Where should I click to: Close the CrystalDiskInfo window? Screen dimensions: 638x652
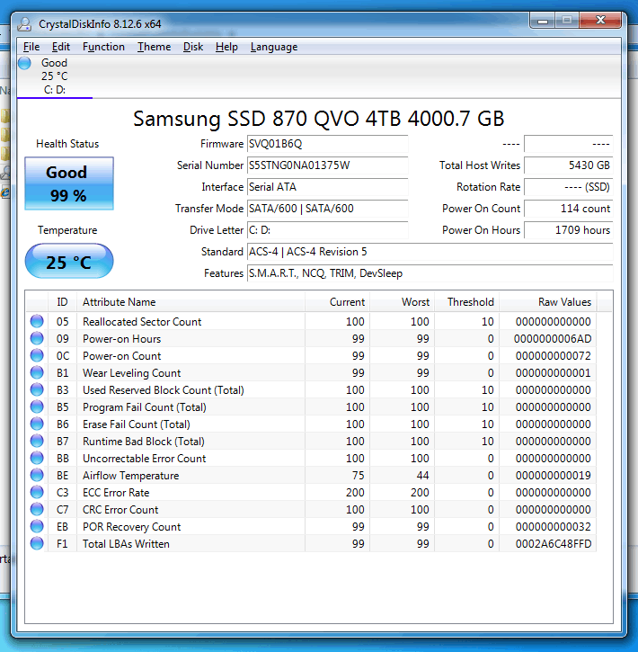(x=600, y=21)
